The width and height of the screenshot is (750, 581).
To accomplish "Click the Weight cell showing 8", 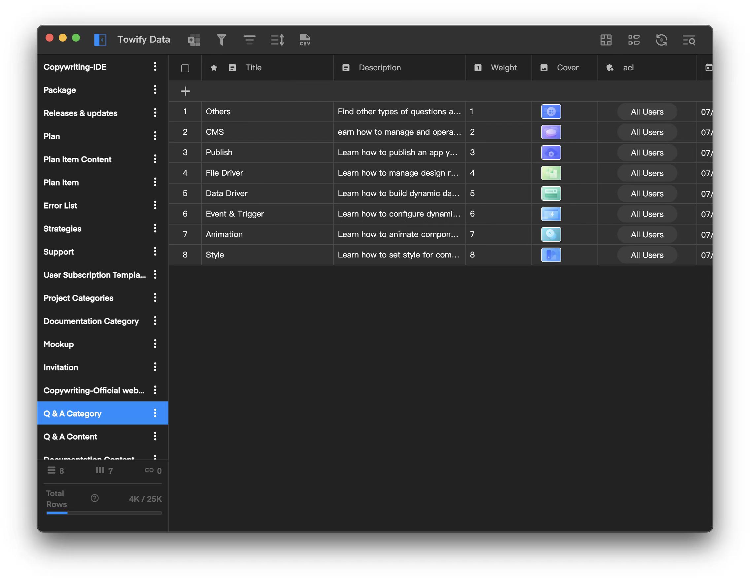I will point(499,255).
